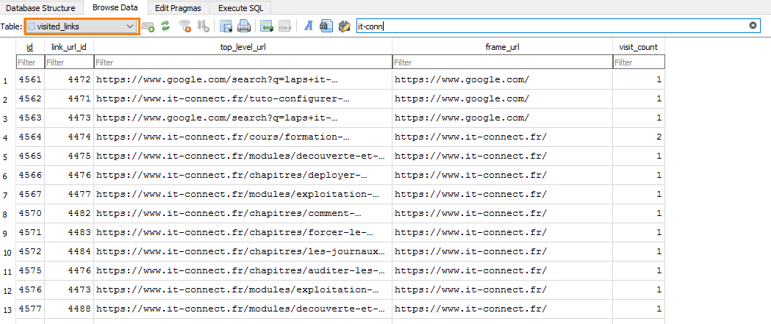Select row header number 7
This screenshot has width=771, height=324.
coord(8,195)
